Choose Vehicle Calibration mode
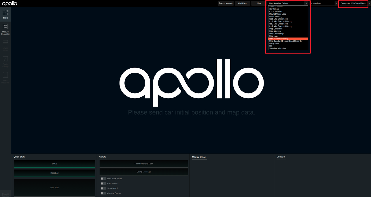This screenshot has height=197, width=371. pyautogui.click(x=277, y=48)
